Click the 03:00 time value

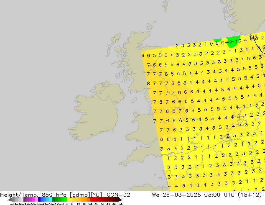[x=212, y=195]
